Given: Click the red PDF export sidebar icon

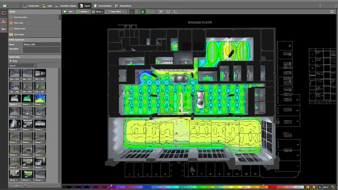Looking at the screenshot, I should tap(4, 21).
